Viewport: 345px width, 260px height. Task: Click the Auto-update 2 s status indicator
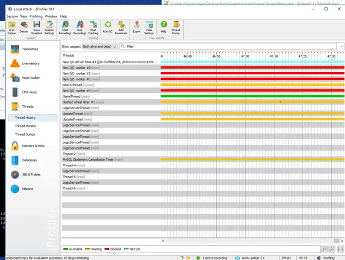[x=250, y=258]
